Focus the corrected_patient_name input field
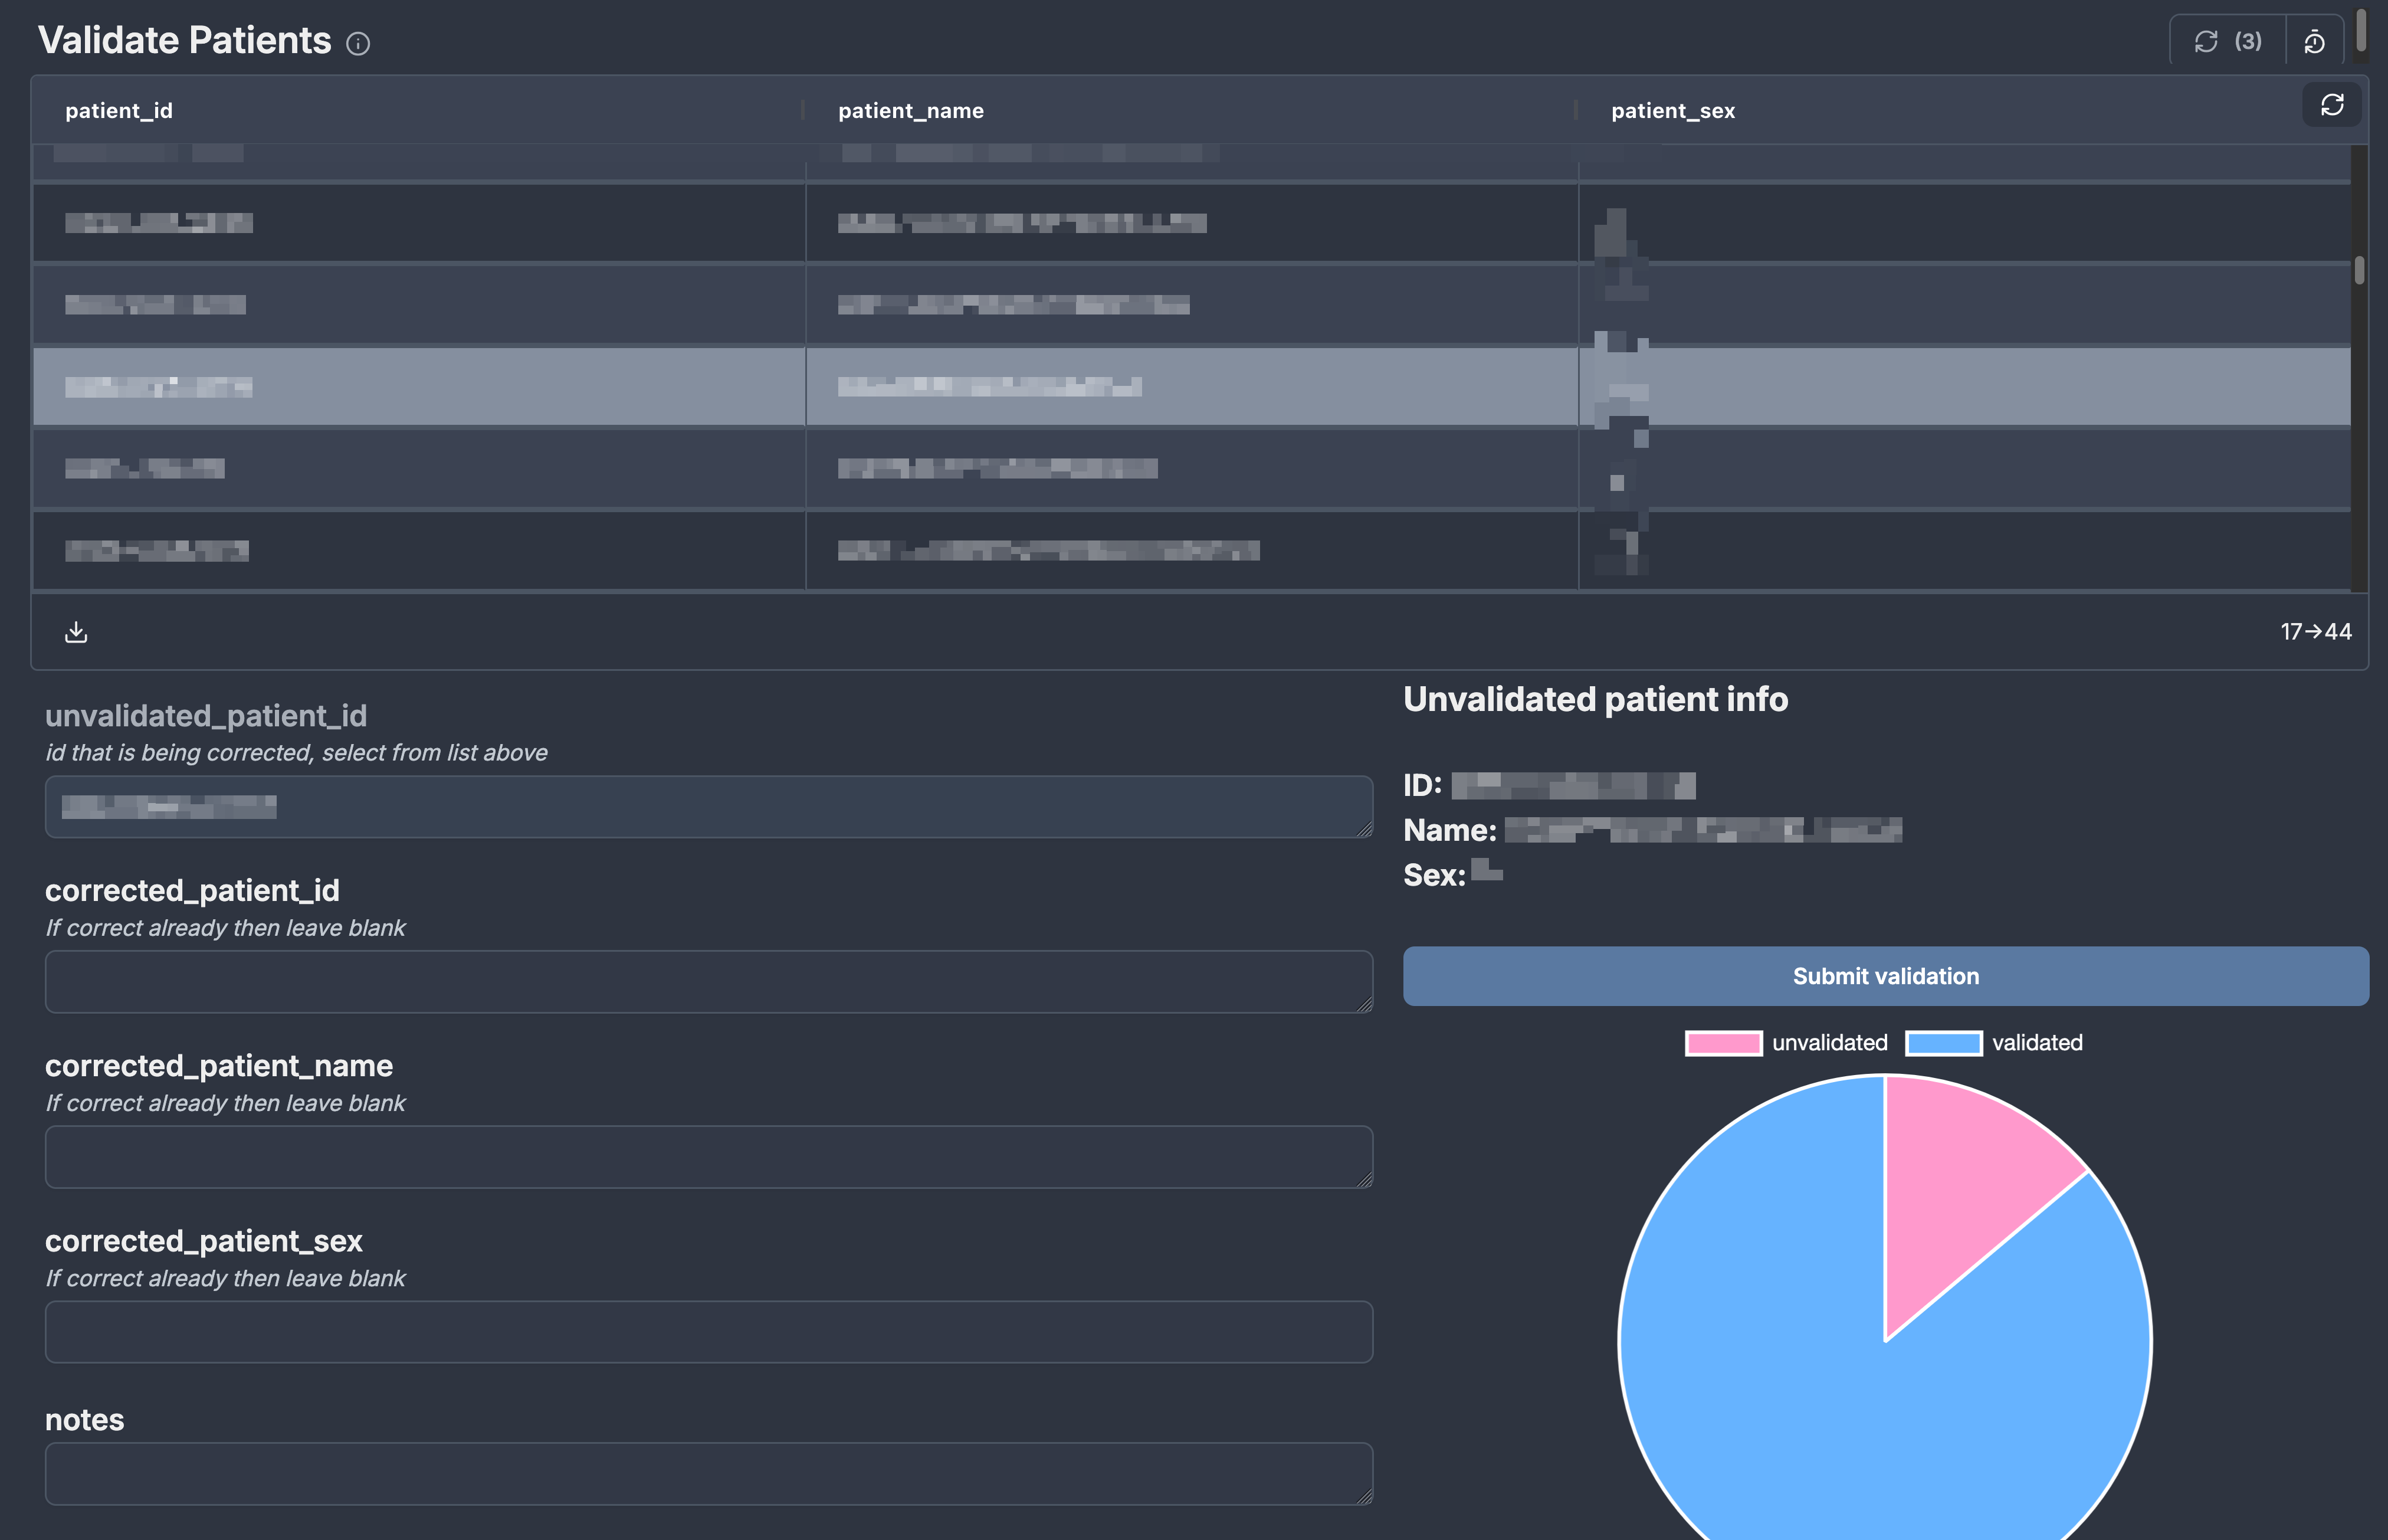The width and height of the screenshot is (2388, 1540). tap(708, 1157)
